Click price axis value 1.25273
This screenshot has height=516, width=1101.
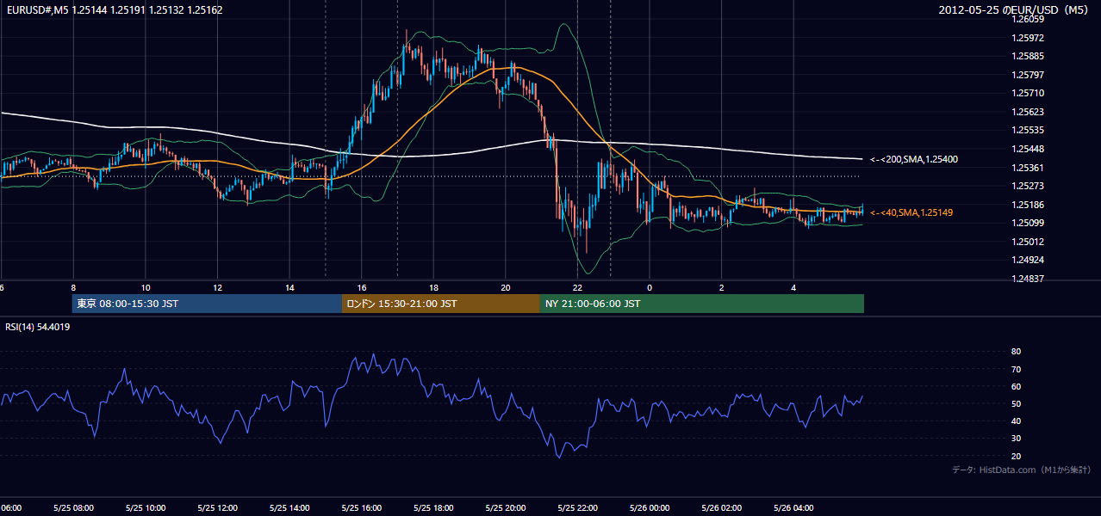(x=1029, y=186)
